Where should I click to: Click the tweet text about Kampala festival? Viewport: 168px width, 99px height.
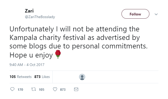point(78,42)
